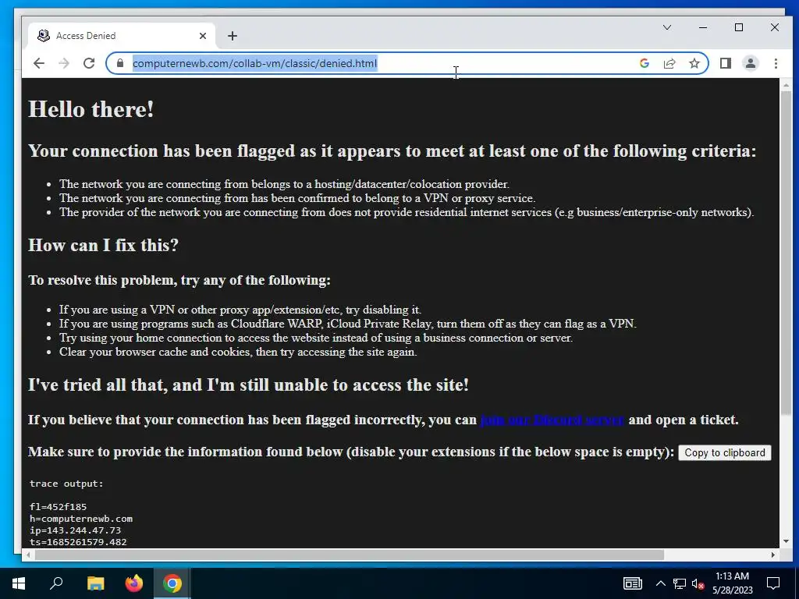Bookmark this page with the star icon
The height and width of the screenshot is (599, 799).
click(694, 63)
